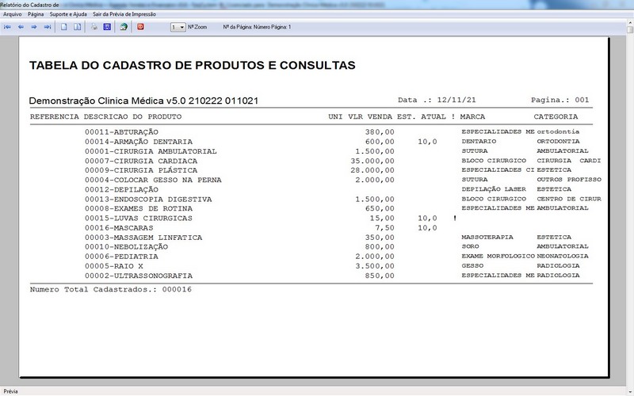Click the 00001-CIRURGIA AMBULATORIAL text
This screenshot has height=396, width=634.
pyautogui.click(x=151, y=151)
